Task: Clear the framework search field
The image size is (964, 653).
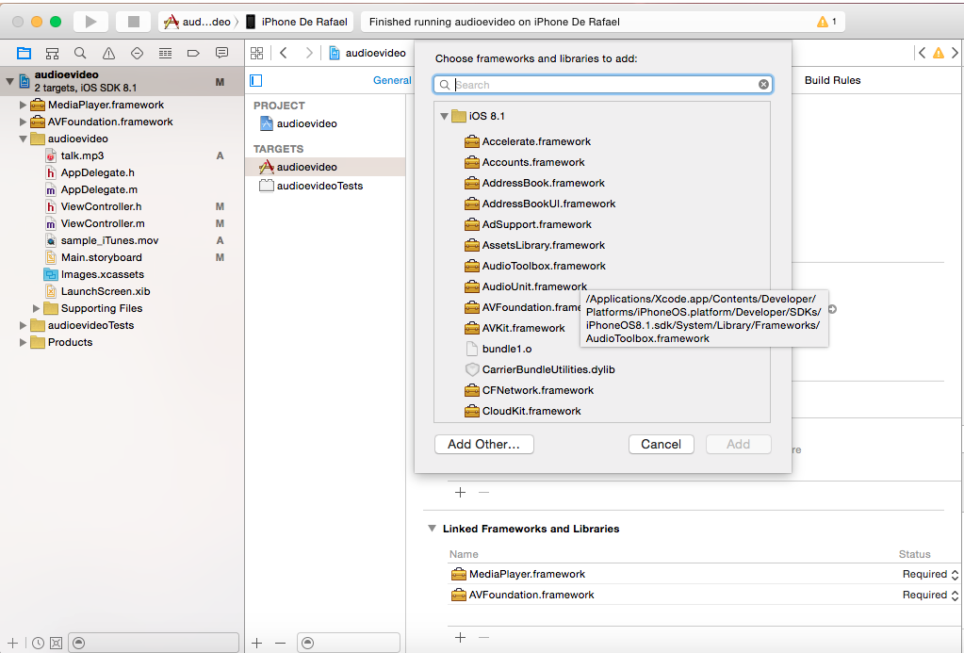Action: 763,84
